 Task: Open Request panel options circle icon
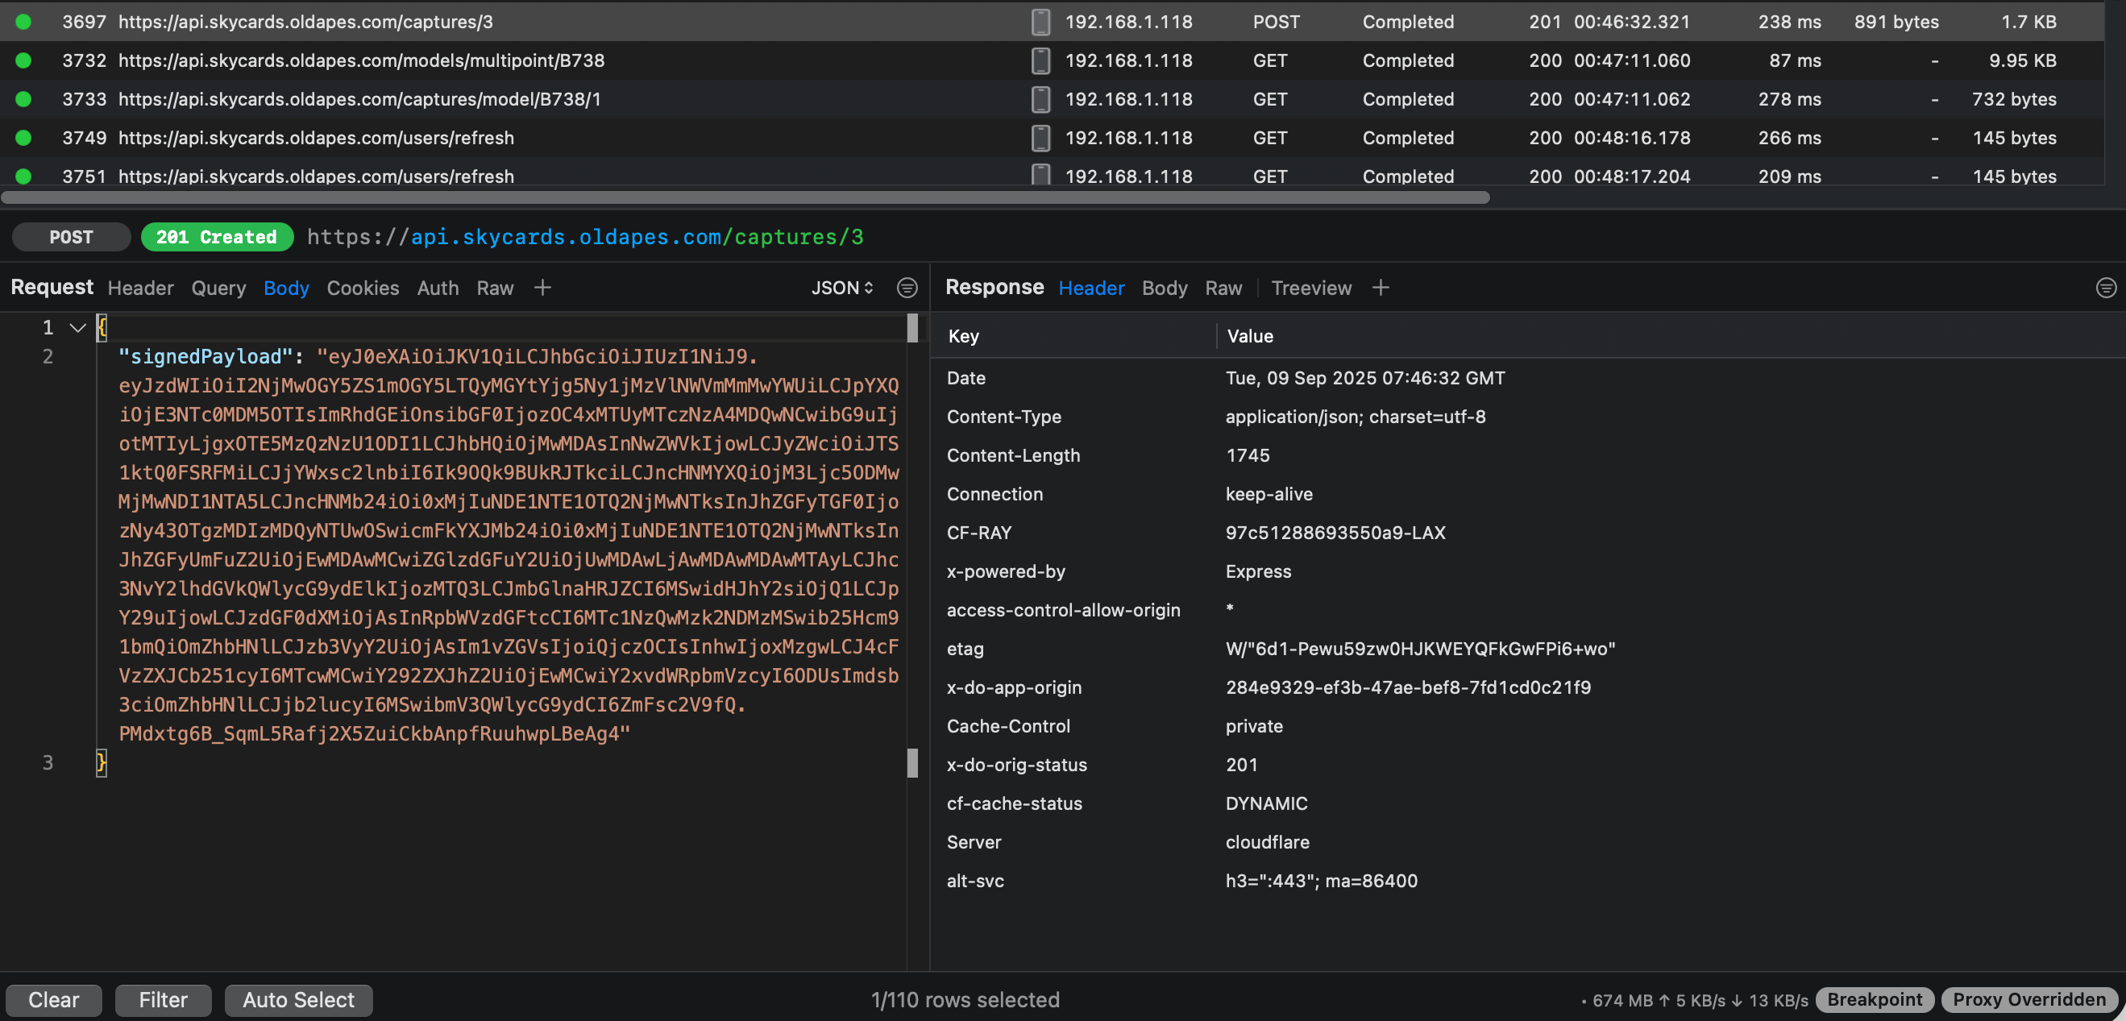pos(907,287)
